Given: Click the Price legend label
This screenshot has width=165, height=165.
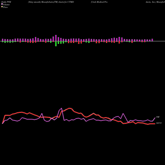Looking at the screenshot, I should pyautogui.click(x=5, y=7).
